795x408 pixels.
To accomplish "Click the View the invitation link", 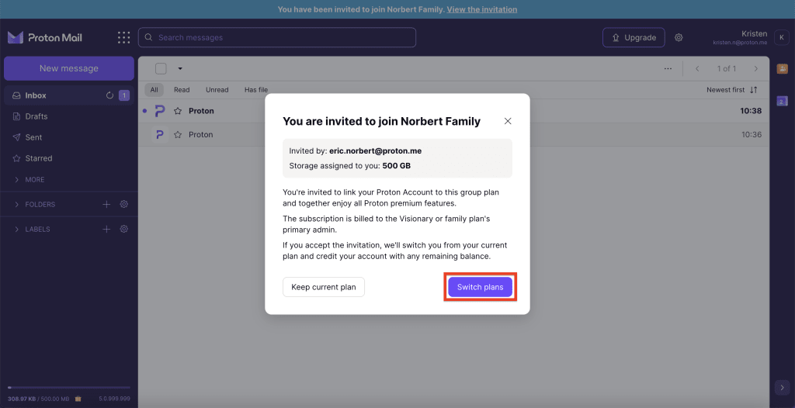I will point(481,9).
